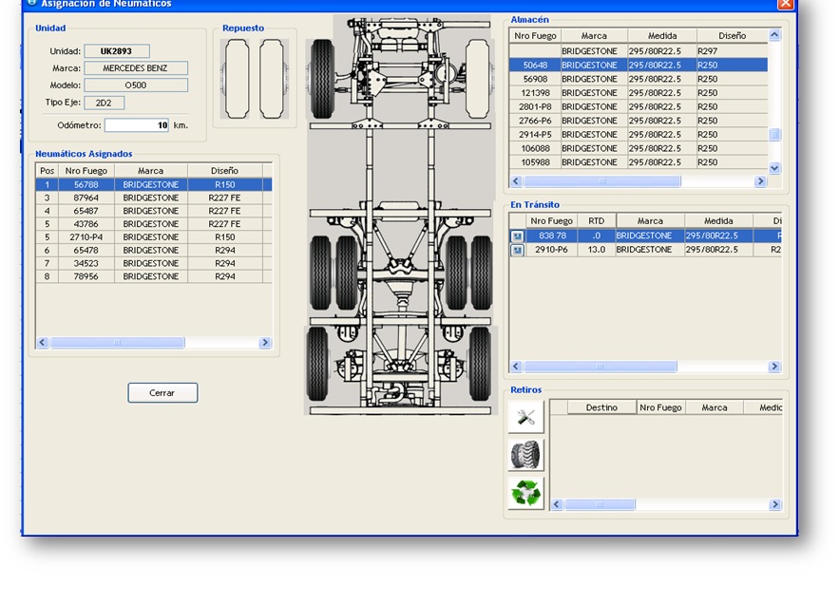Select the rear axle left tire
This screenshot has width=839, height=604.
tap(317, 364)
